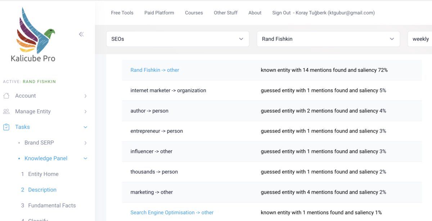Open About menu
This screenshot has height=221, width=432.
click(x=255, y=13)
